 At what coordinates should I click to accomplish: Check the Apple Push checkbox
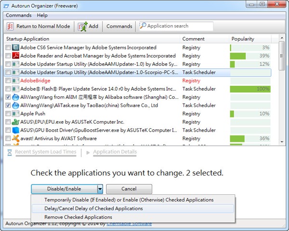tap(8, 114)
